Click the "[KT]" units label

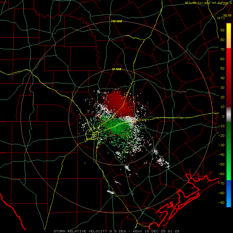click(221, 18)
